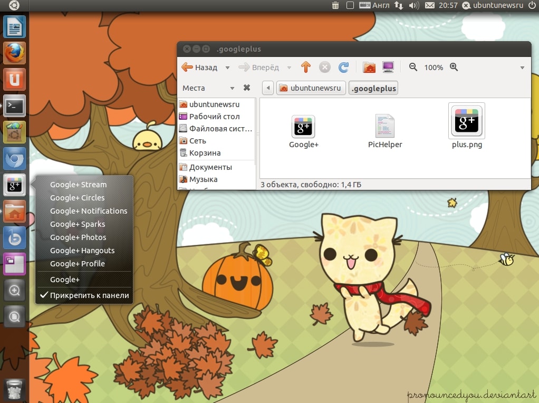Click the Вперёд forward button
Image resolution: width=539 pixels, height=403 pixels.
pos(259,68)
